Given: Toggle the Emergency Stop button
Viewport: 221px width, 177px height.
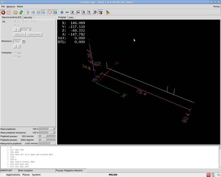Looking at the screenshot, I should (3, 12).
